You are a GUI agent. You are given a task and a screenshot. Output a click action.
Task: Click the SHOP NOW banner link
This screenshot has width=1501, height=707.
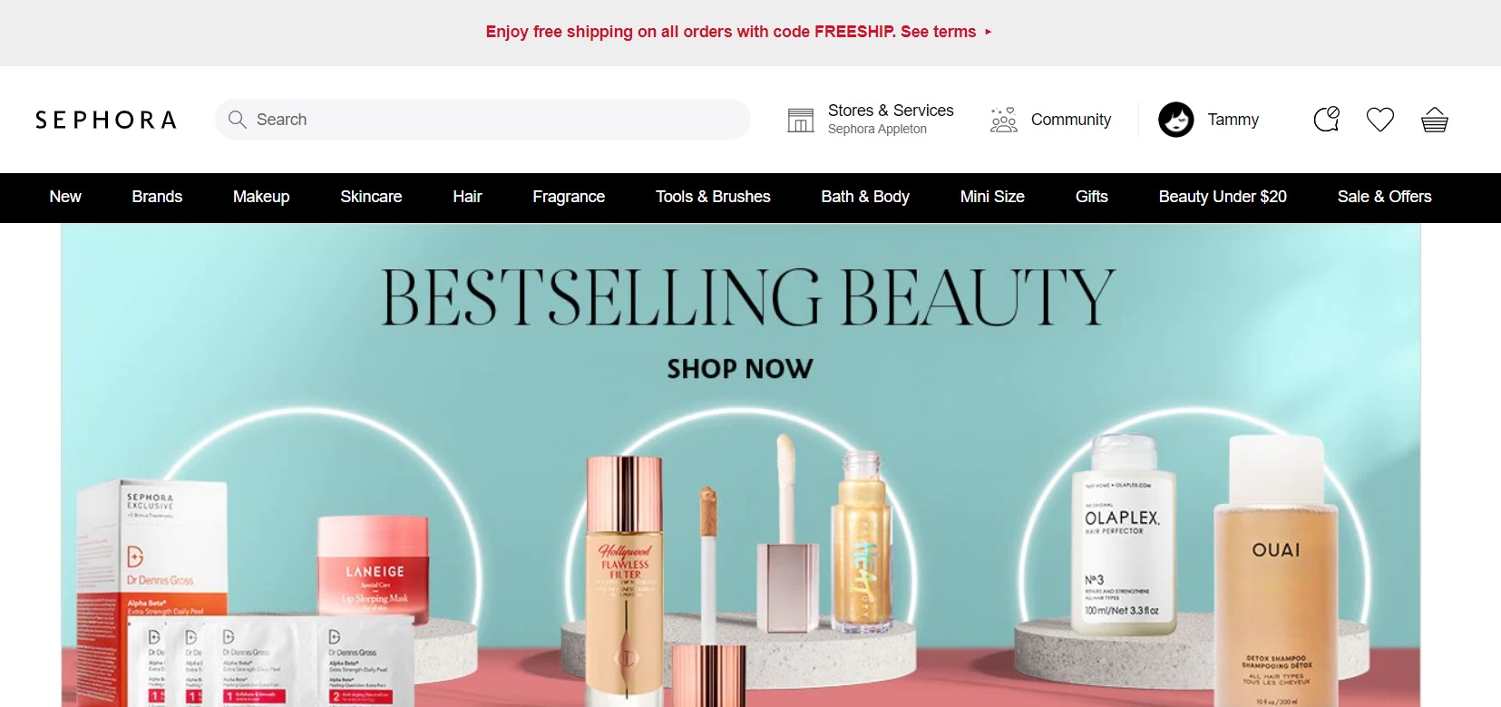click(740, 369)
